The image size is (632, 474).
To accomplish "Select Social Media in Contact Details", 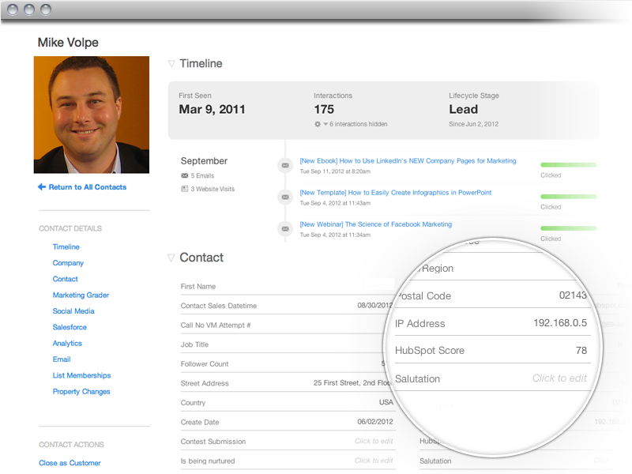I will [x=73, y=311].
